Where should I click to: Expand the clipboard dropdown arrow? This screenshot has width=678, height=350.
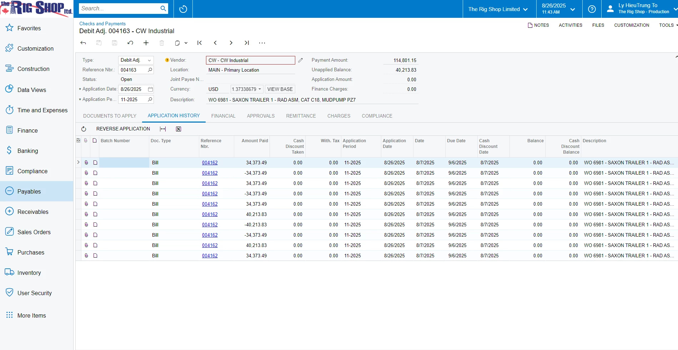(186, 43)
